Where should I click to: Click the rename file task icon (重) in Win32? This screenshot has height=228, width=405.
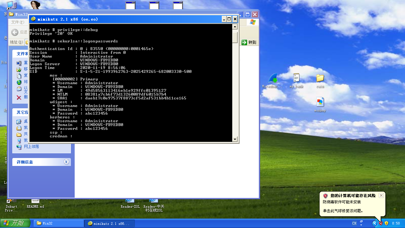pyautogui.click(x=19, y=63)
